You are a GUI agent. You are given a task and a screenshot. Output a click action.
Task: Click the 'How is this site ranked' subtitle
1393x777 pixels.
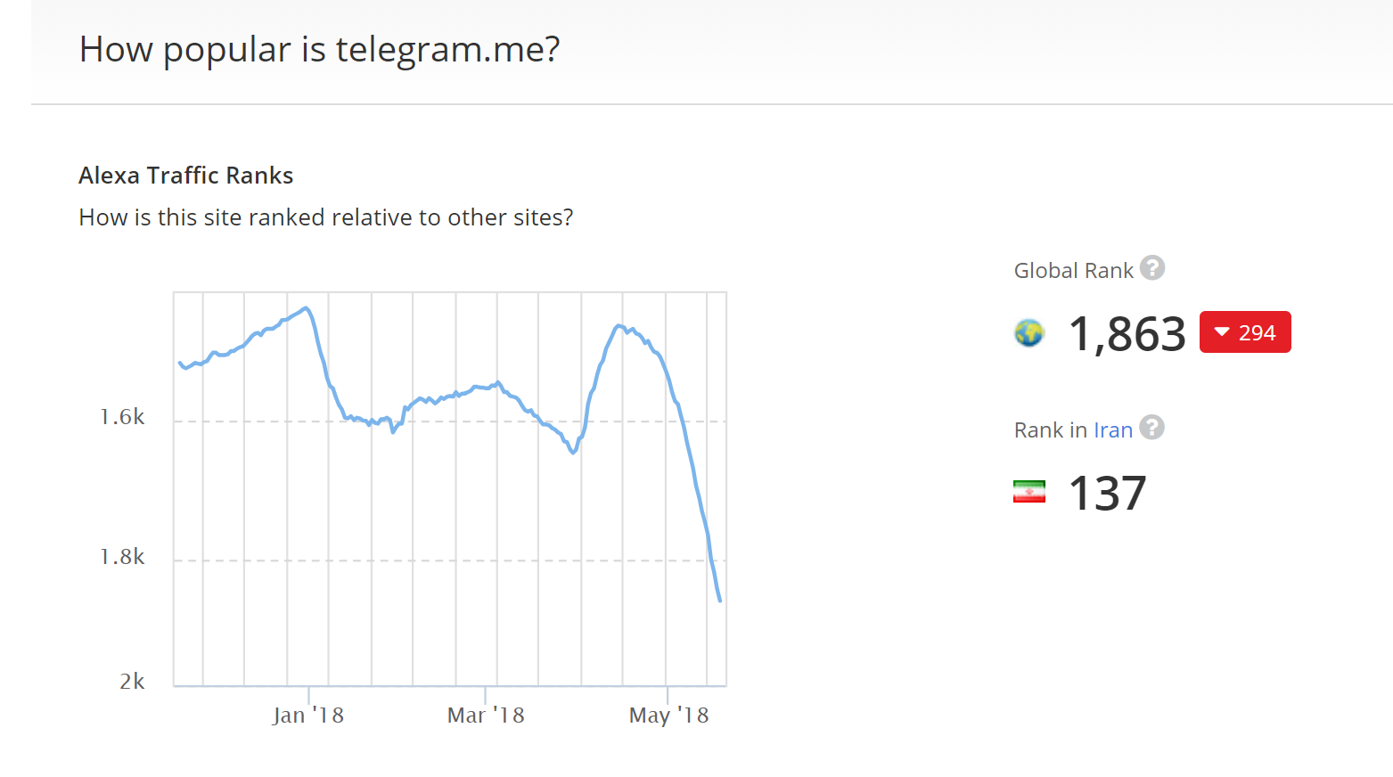pyautogui.click(x=325, y=217)
